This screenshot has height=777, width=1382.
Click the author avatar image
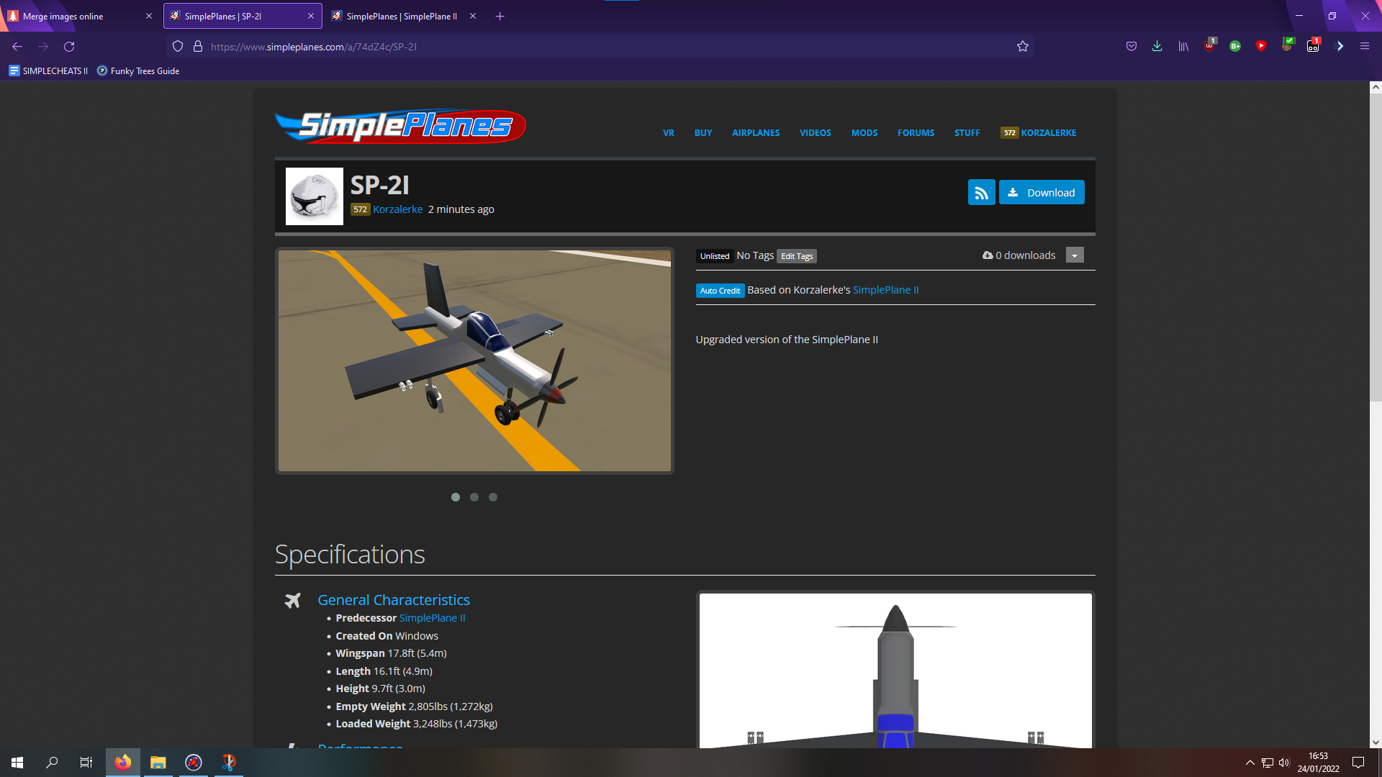click(x=315, y=196)
